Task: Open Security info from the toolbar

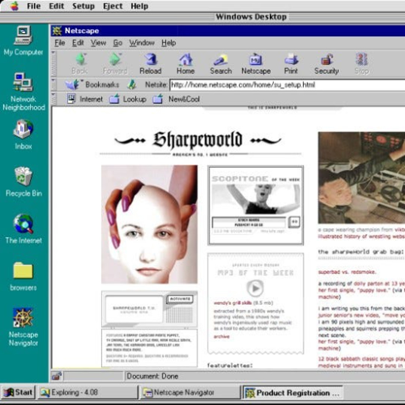Action: pos(326,63)
